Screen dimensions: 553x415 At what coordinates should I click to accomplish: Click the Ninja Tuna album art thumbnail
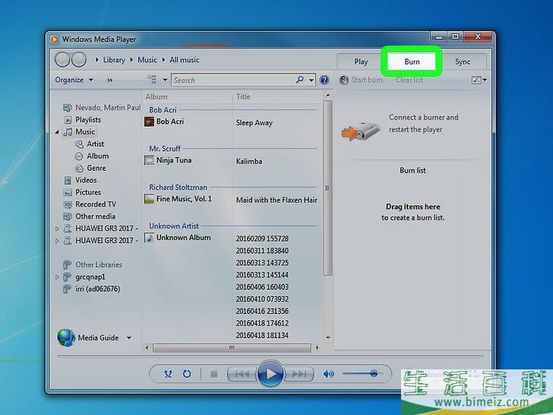(x=149, y=160)
